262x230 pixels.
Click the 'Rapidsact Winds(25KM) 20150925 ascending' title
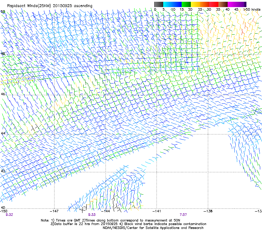(50, 6)
